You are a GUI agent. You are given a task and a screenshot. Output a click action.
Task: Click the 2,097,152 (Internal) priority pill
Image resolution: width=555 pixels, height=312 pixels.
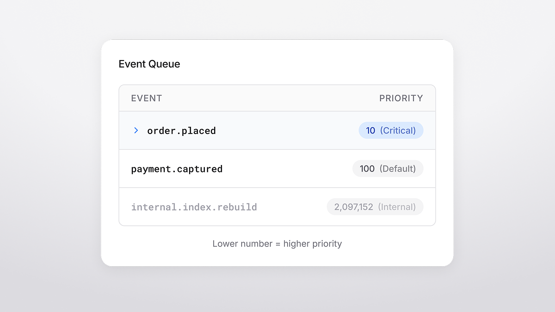[375, 207]
